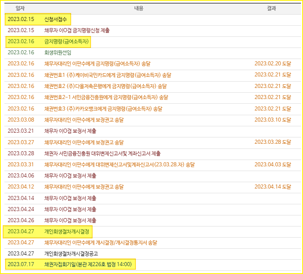Viewport: 303px width, 274px height.
Task: Click 도달 result in the 다올저축은행 row
Action: pyautogui.click(x=273, y=86)
